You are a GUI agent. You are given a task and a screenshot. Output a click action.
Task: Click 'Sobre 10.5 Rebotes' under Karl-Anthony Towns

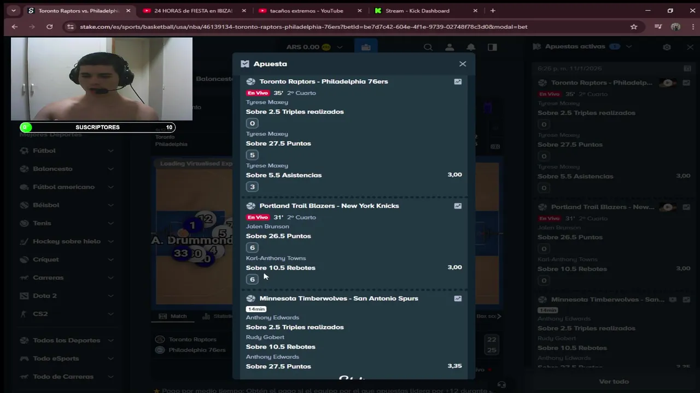(281, 268)
